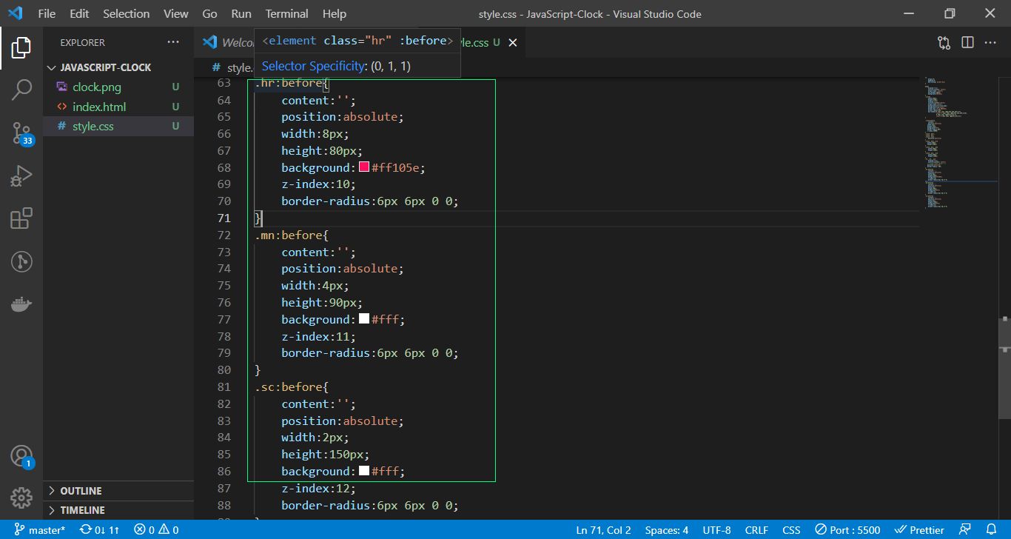Click Ln 71, Col 2 cursor position
This screenshot has height=539, width=1011.
(x=603, y=530)
